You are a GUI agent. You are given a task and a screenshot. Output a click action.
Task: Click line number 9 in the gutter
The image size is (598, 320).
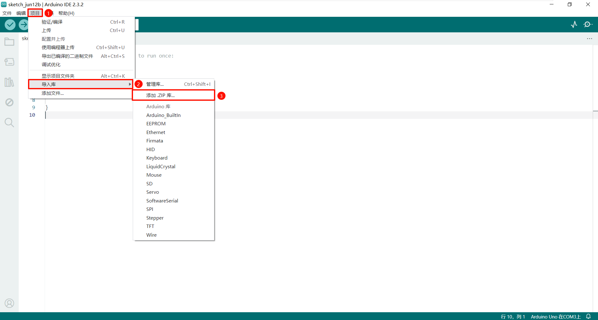34,107
